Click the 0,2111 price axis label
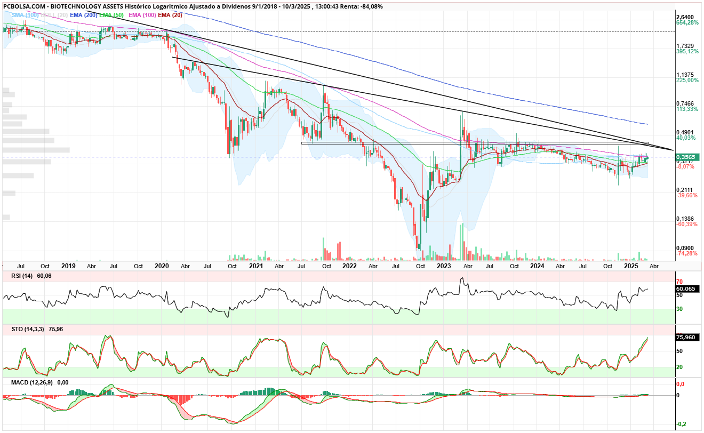The image size is (704, 433). [684, 190]
